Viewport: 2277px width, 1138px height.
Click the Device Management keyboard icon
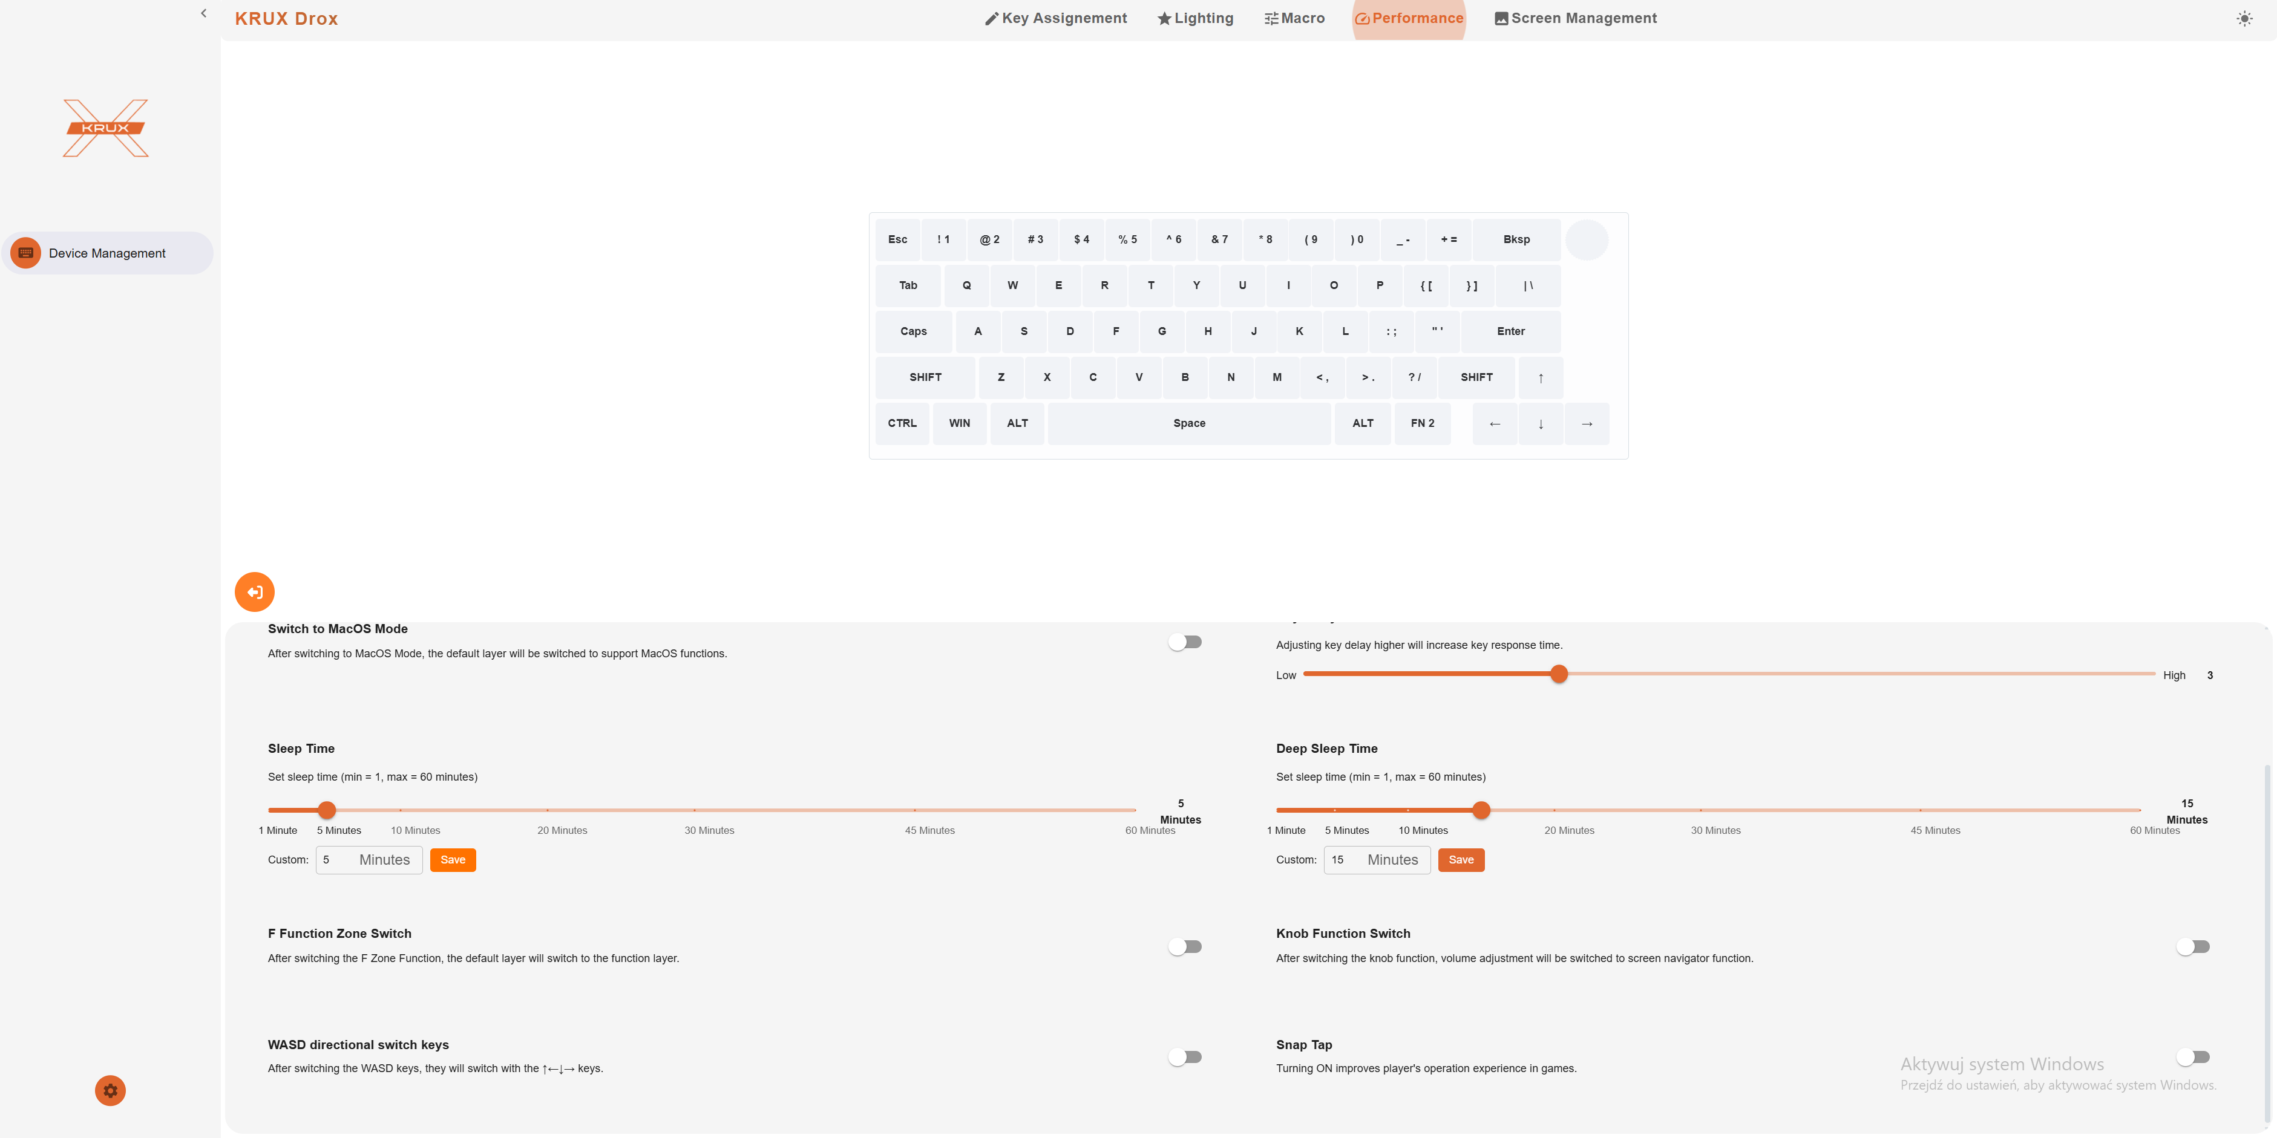click(x=25, y=253)
